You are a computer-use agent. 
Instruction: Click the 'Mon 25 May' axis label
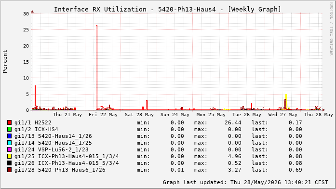click(x=211, y=115)
